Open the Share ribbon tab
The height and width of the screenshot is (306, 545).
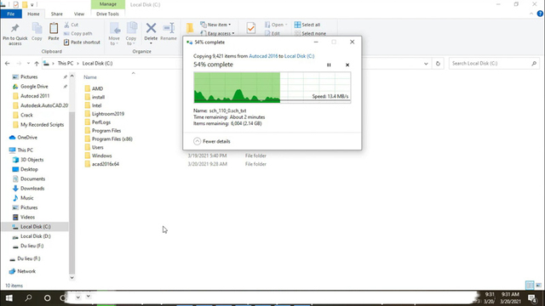57,14
